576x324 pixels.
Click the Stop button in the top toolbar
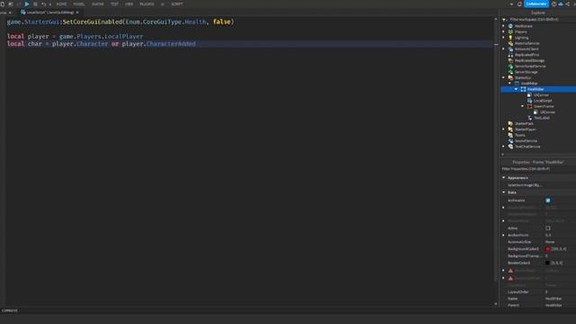click(35, 4)
